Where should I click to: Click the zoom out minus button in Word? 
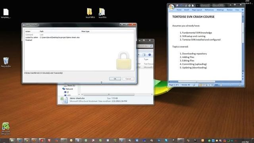pyautogui.click(x=221, y=85)
